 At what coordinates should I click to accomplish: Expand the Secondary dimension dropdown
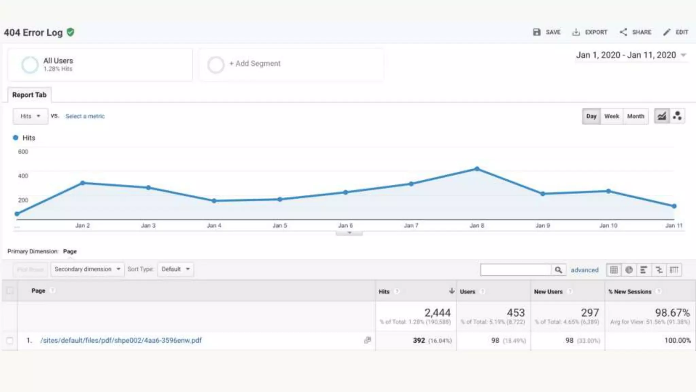(x=87, y=269)
